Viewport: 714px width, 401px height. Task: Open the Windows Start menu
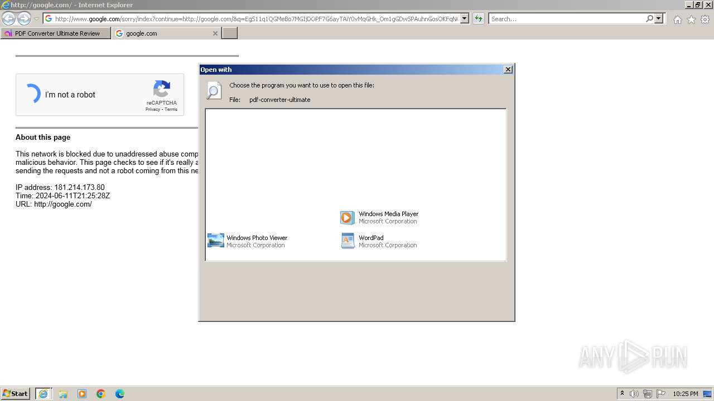16,394
